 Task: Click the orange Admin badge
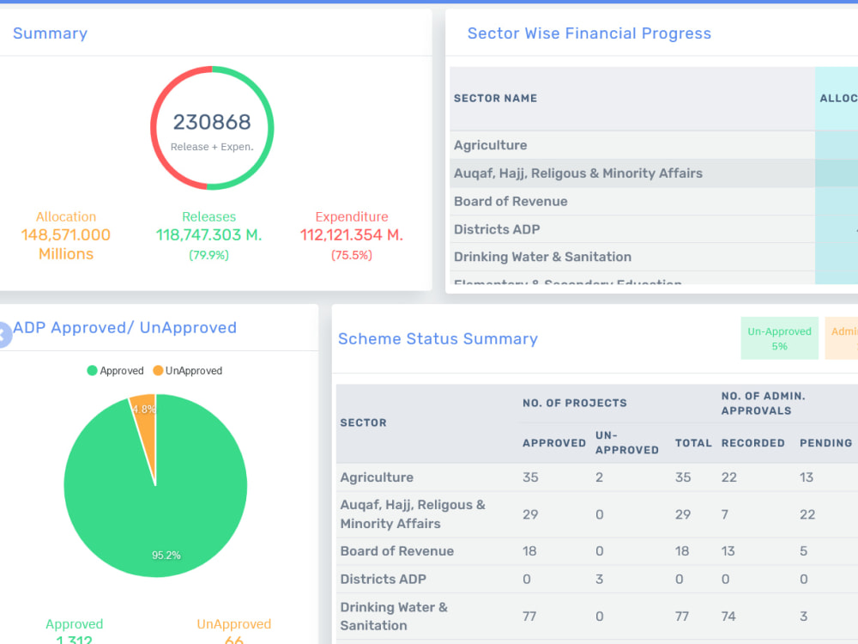844,337
